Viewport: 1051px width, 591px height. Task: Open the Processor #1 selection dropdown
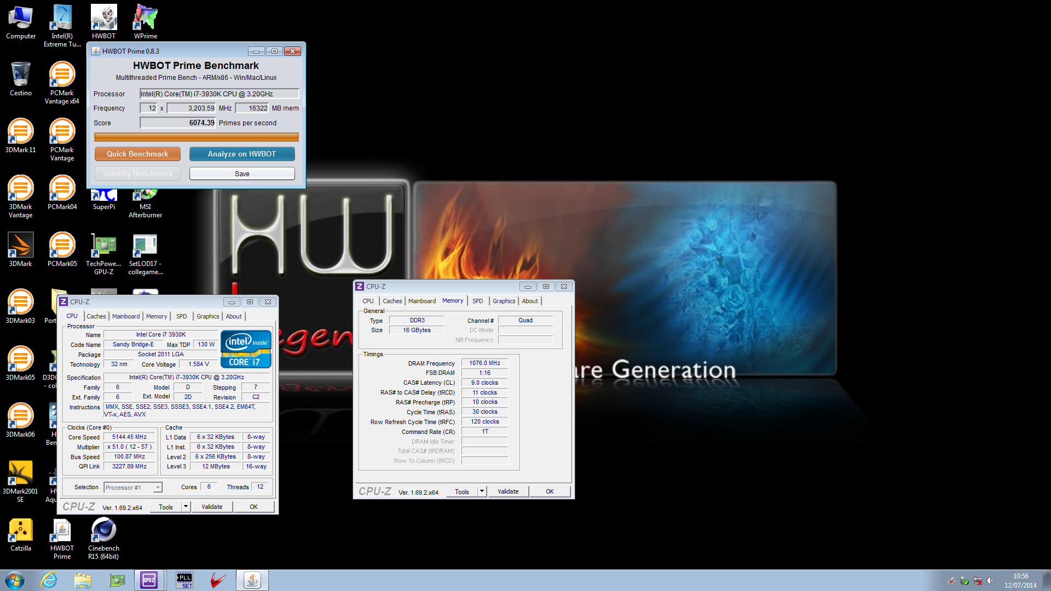(133, 487)
